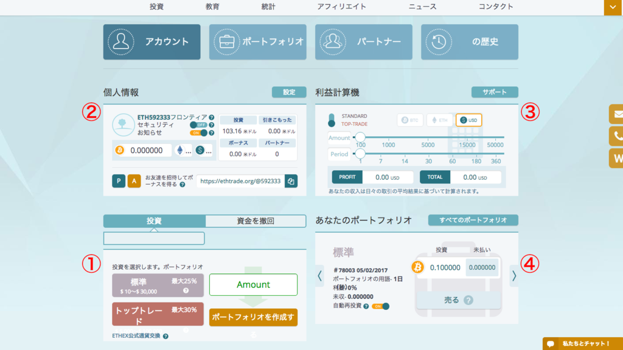
Task: Switch to the 投資 tab
Action: pos(154,221)
